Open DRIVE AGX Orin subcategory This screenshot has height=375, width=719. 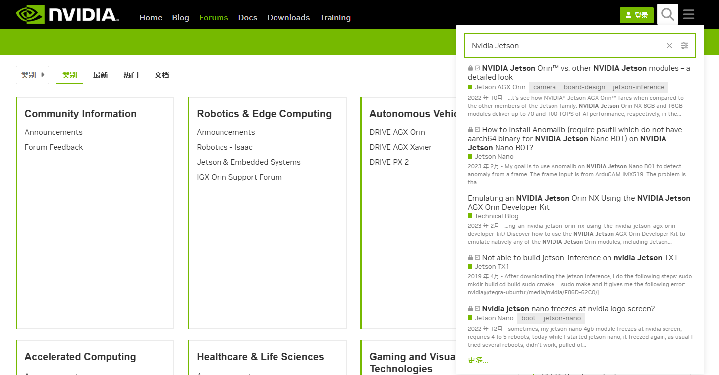[x=397, y=132]
